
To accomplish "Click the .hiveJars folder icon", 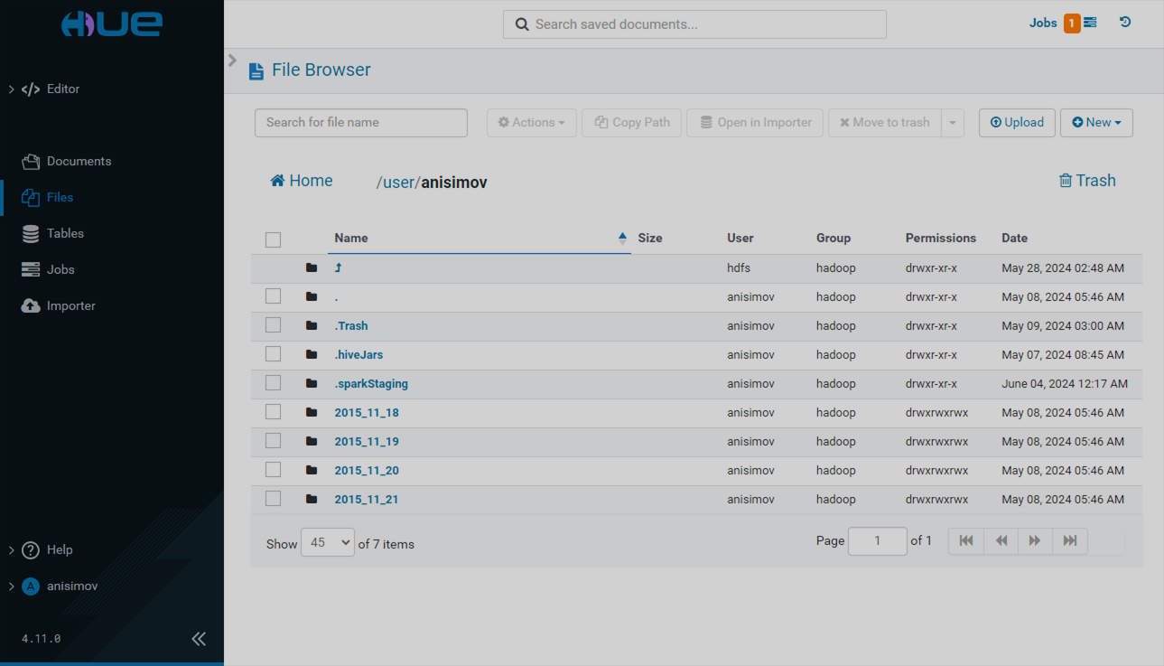I will 312,354.
